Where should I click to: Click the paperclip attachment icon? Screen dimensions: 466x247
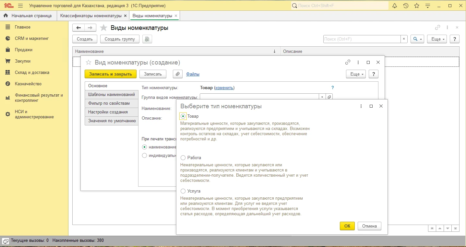coord(177,74)
